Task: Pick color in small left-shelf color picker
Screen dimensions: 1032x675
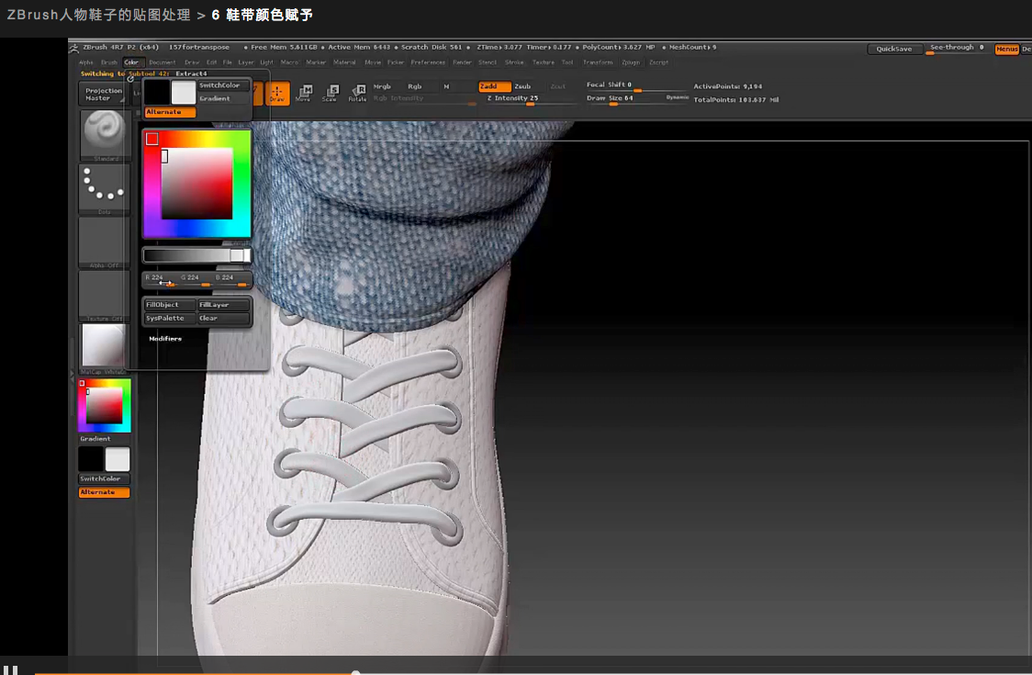Action: point(104,406)
